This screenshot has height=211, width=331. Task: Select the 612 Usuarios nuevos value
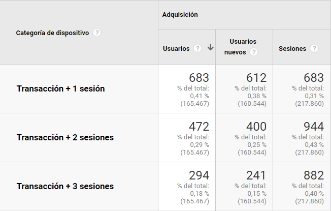pyautogui.click(x=256, y=78)
